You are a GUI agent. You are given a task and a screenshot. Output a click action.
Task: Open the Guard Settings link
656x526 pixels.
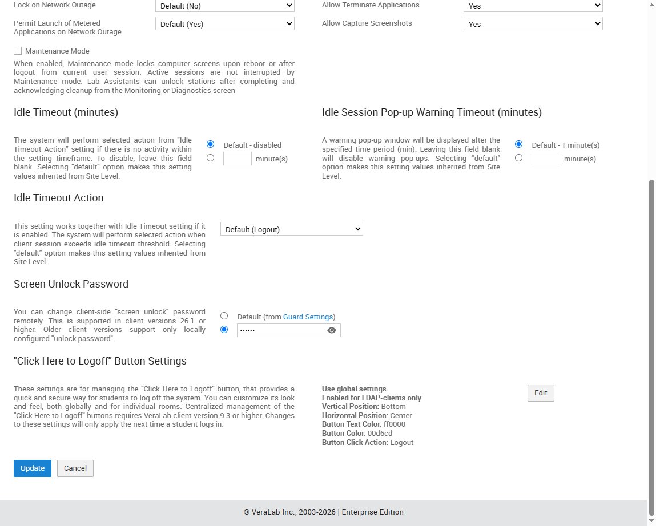(308, 317)
